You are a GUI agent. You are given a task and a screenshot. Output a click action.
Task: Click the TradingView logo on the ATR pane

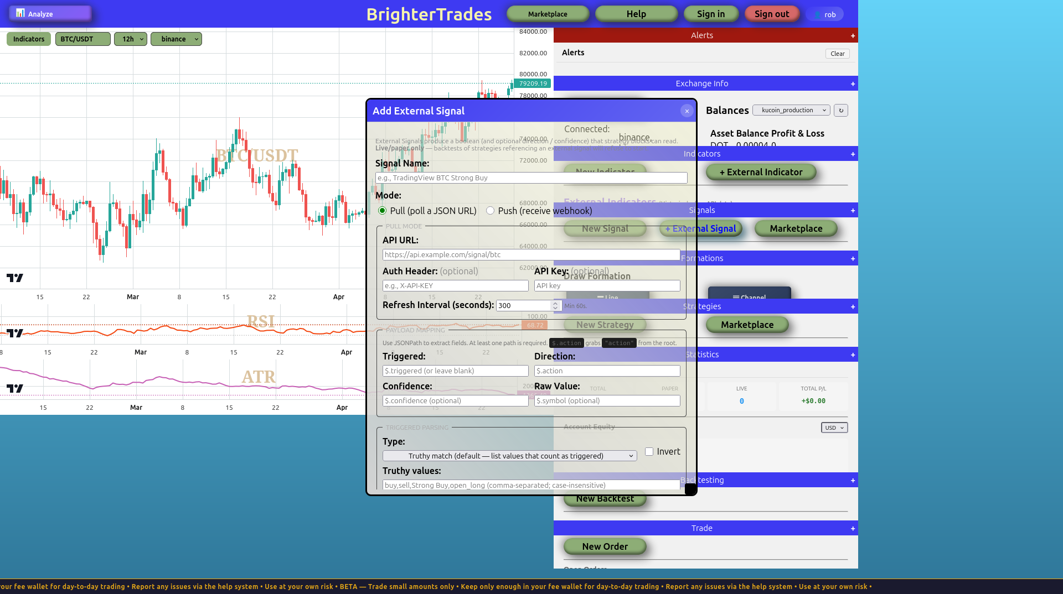point(15,388)
